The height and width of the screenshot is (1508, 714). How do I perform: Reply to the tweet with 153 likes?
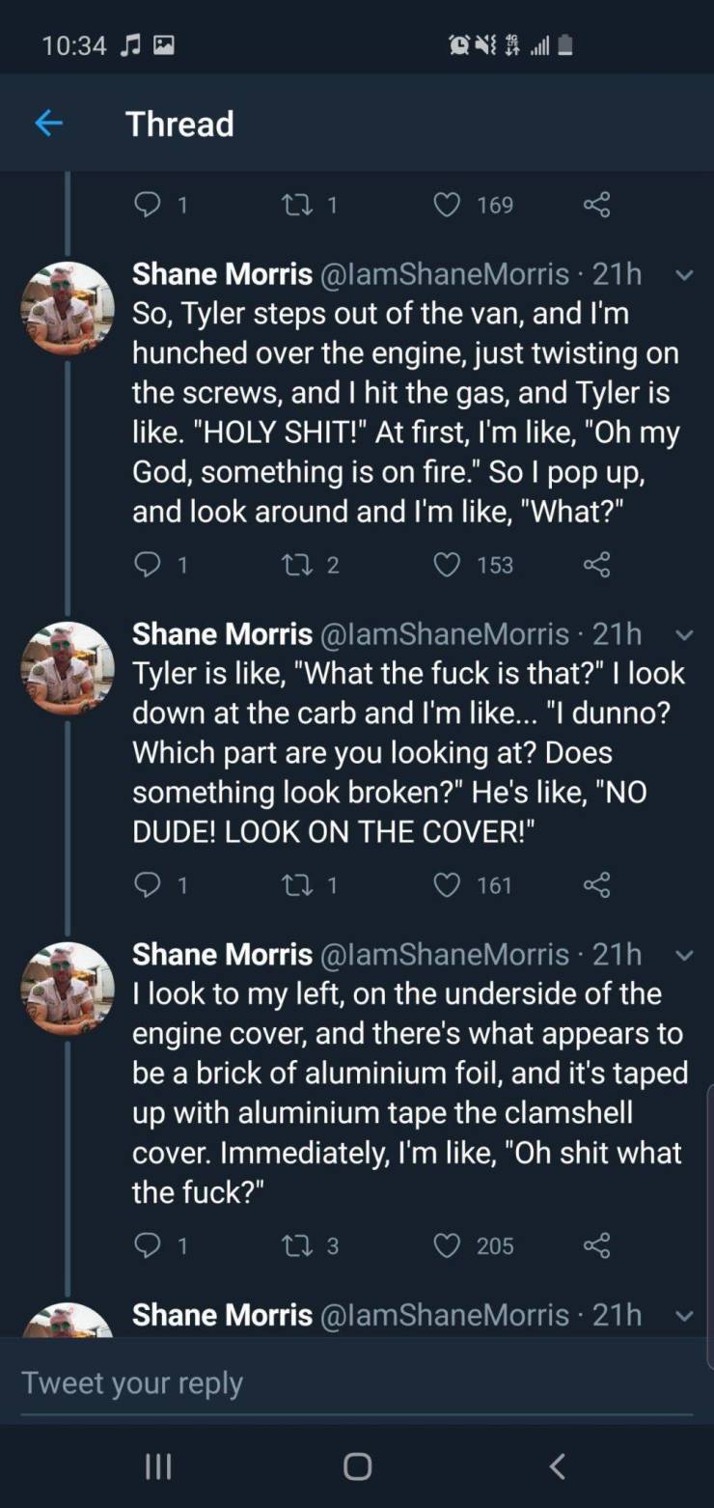[x=146, y=564]
